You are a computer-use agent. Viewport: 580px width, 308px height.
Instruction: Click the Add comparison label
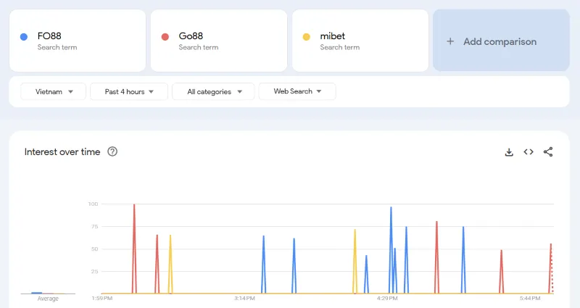point(500,42)
